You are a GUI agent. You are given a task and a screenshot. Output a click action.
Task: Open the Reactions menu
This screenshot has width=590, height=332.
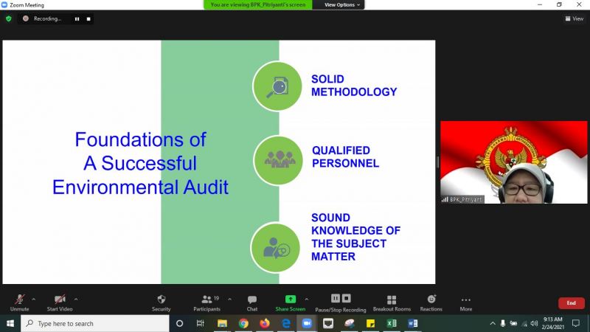tap(431, 302)
